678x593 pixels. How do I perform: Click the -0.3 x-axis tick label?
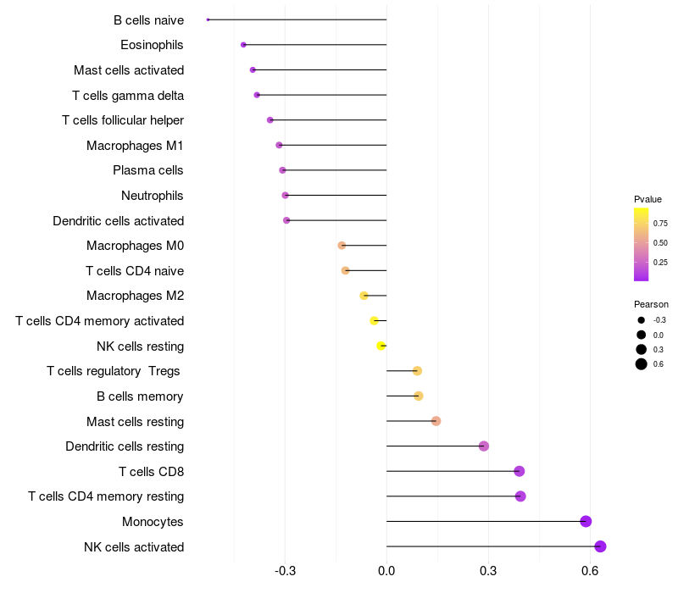click(286, 571)
